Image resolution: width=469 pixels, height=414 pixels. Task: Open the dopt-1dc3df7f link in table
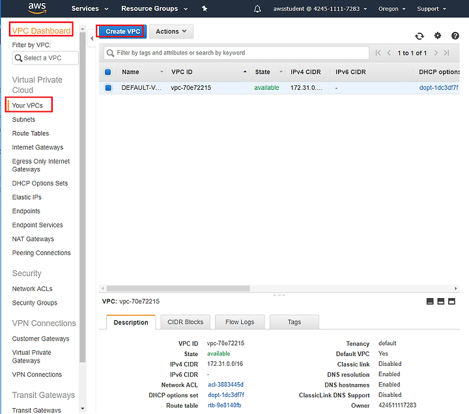click(438, 88)
